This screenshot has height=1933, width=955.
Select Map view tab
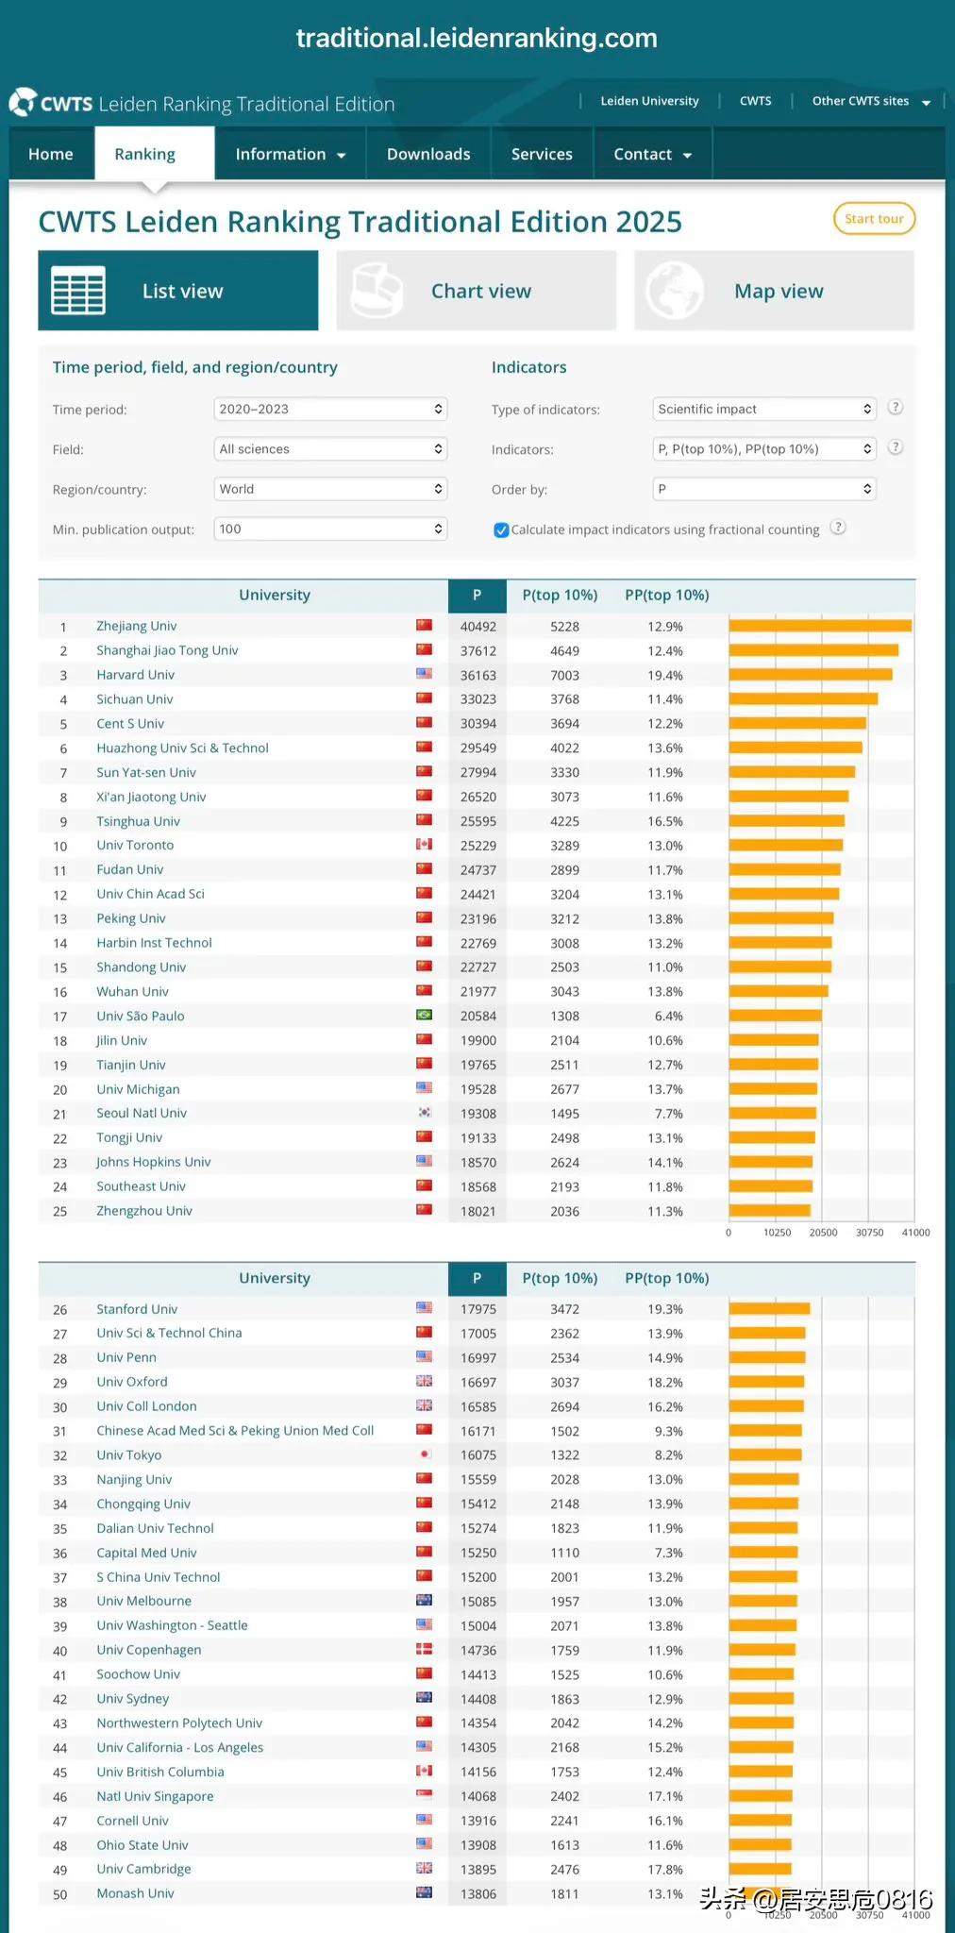tap(774, 291)
